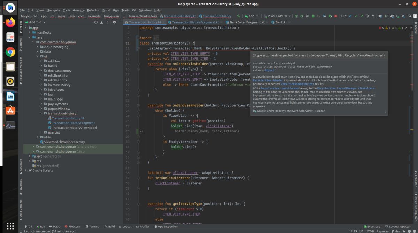The width and height of the screenshot is (418, 233).
Task: Open the Logcat tool window
Action: click(x=125, y=226)
